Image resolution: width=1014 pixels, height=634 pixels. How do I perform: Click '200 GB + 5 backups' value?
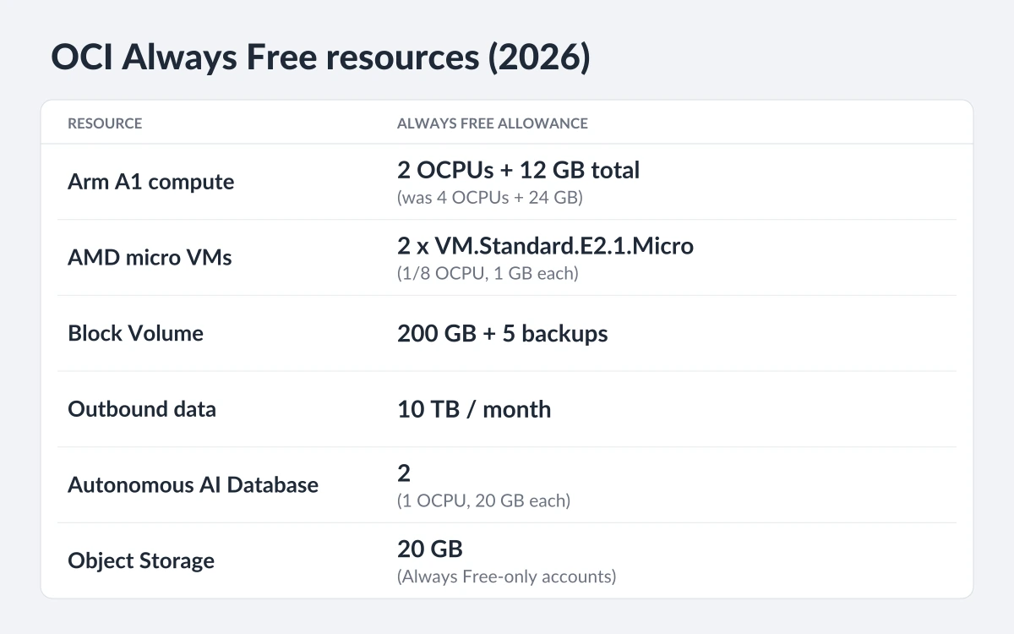(503, 333)
